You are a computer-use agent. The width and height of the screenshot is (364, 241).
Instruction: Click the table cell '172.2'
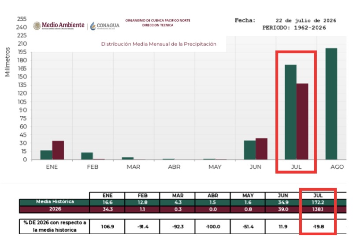click(x=318, y=202)
